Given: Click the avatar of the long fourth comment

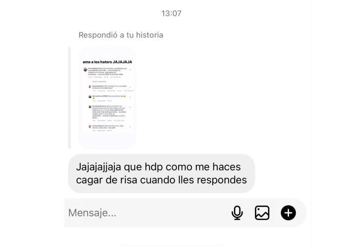Looking at the screenshot, I should 90,107.
